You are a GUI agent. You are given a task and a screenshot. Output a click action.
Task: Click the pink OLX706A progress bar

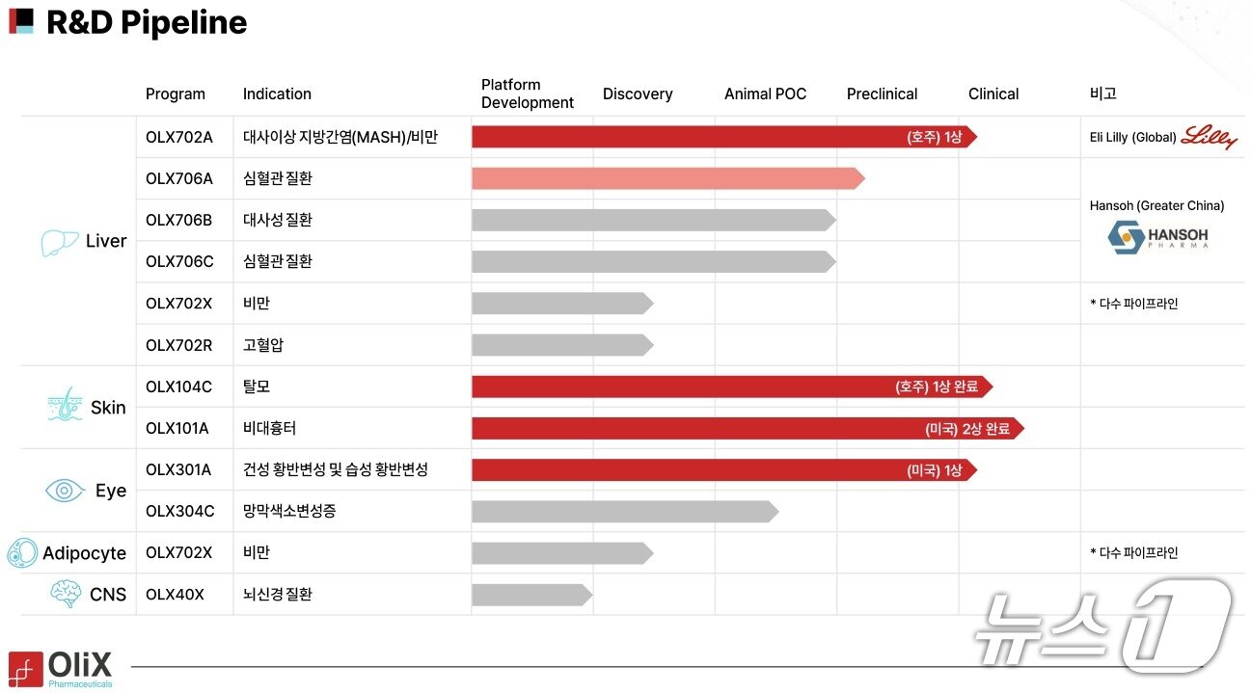click(666, 178)
